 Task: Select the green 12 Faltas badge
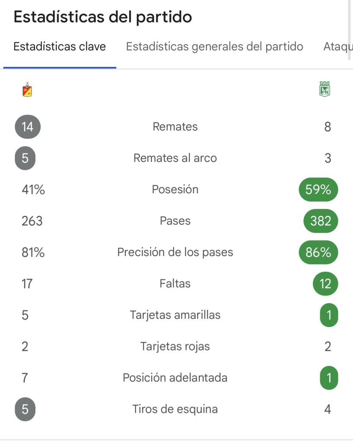click(325, 284)
